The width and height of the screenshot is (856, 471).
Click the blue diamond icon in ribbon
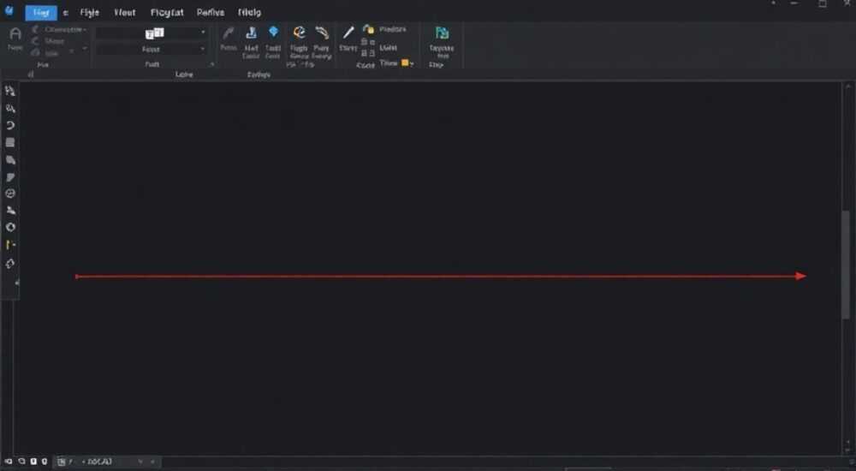click(x=273, y=32)
